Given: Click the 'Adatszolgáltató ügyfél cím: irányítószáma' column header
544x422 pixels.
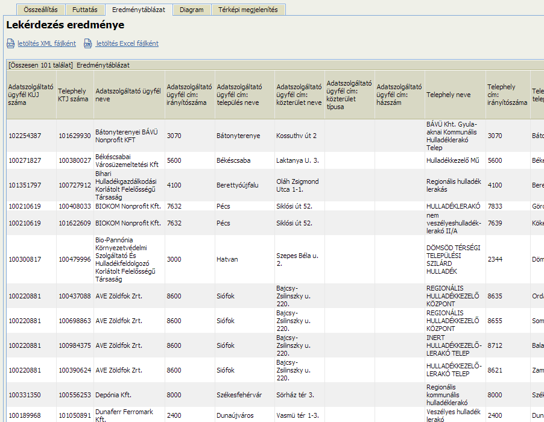Looking at the screenshot, I should (189, 95).
